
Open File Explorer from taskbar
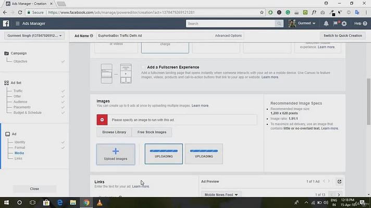[x=73, y=202]
